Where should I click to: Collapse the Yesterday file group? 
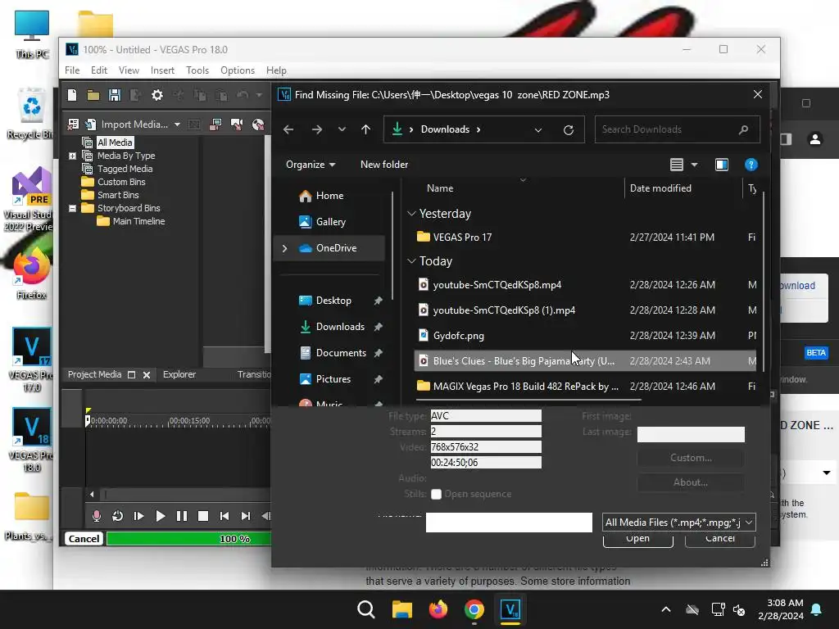pyautogui.click(x=411, y=214)
